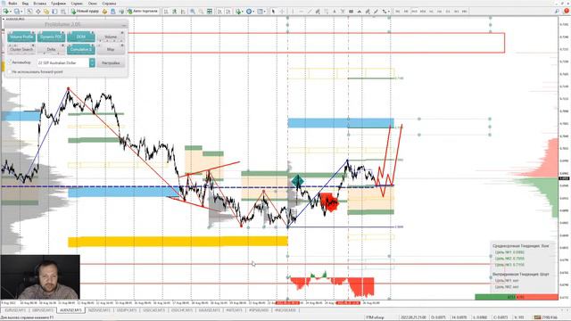This screenshot has width=571, height=321.
Task: Zoom in the chart with magnifier icon
Action: (x=193, y=12)
